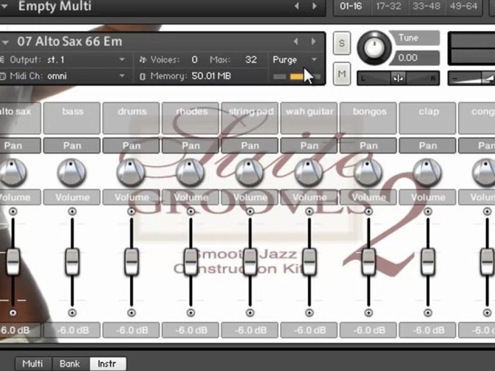Click the Tune 0.00 value field
The image size is (495, 371).
(415, 58)
